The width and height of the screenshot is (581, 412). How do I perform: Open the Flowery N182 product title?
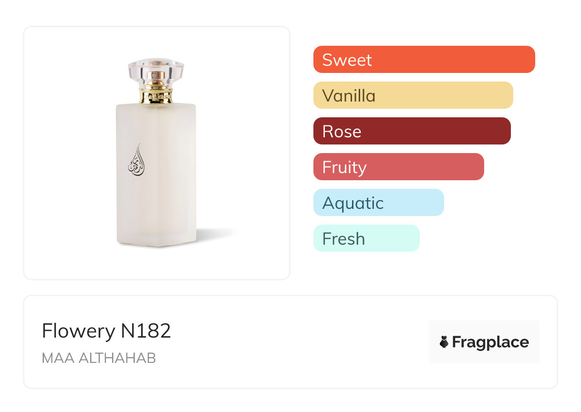point(106,331)
